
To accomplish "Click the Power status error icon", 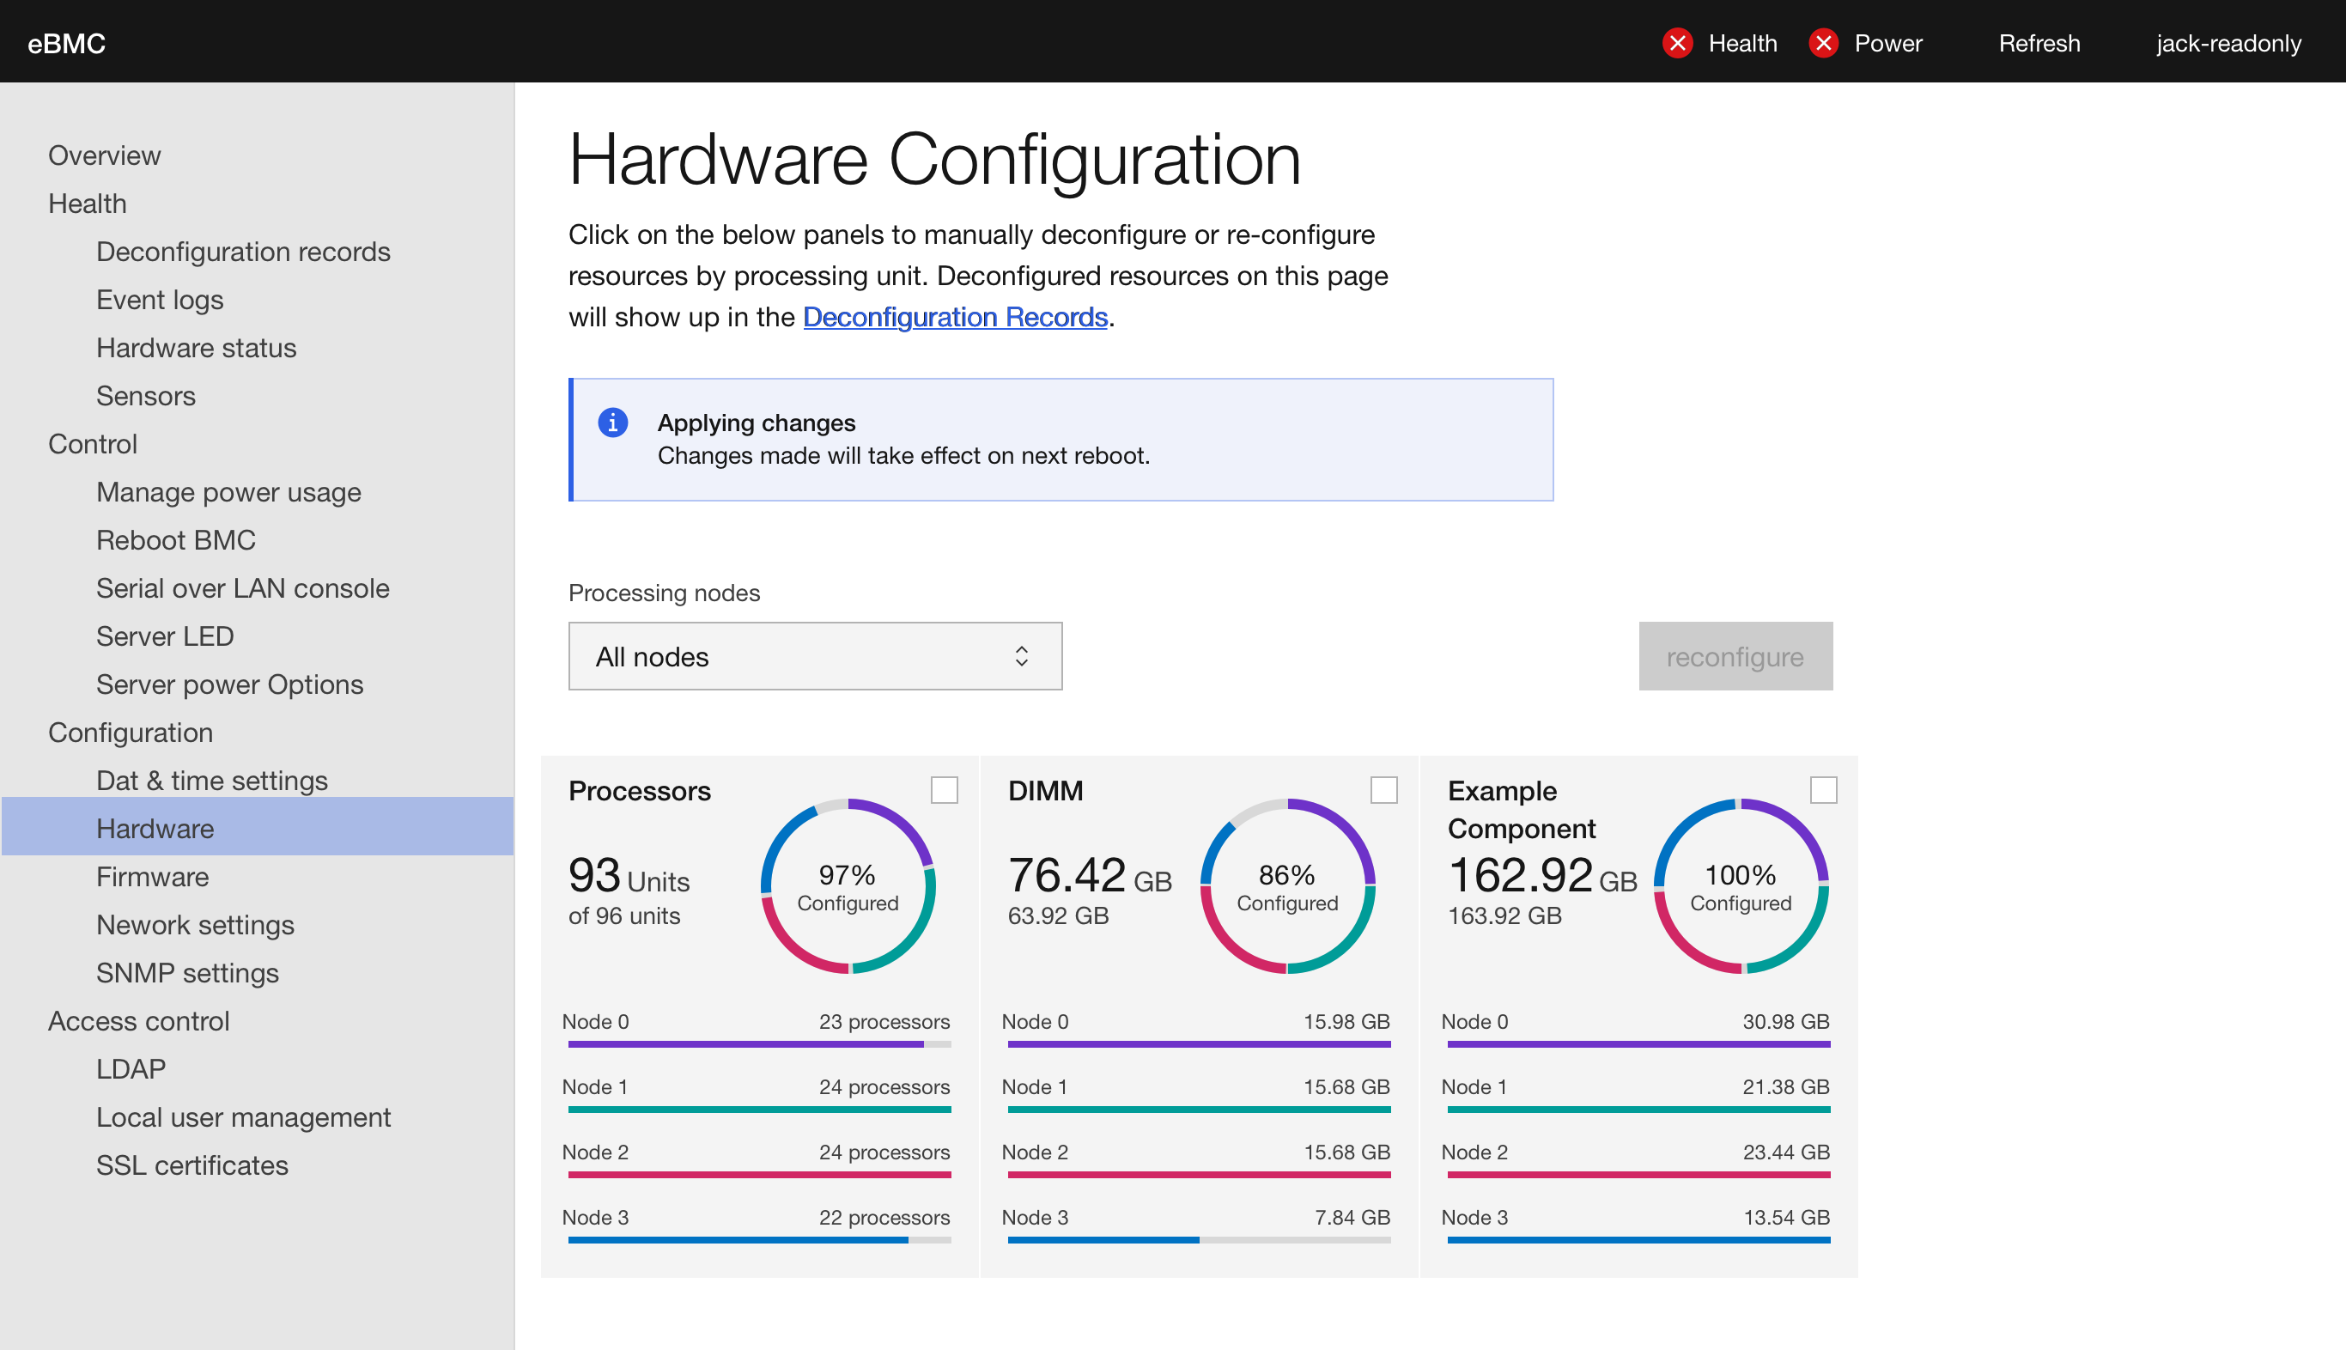I will [1822, 43].
